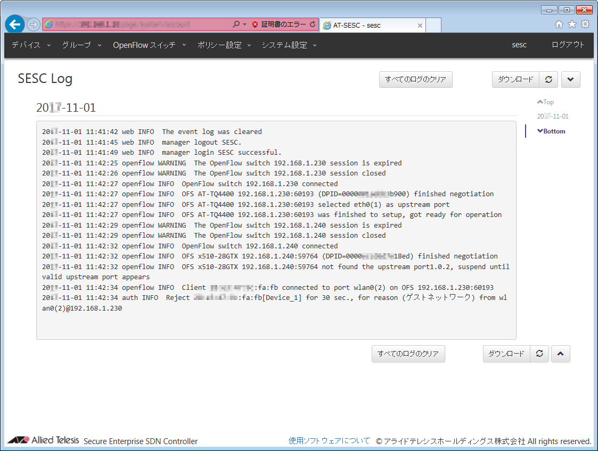Open the デバイス menu

[x=31, y=45]
